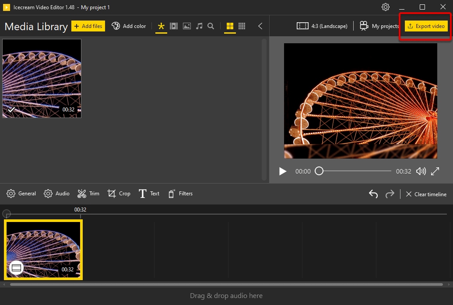Switch to large thumbnail grid view
The image size is (453, 305).
230,26
